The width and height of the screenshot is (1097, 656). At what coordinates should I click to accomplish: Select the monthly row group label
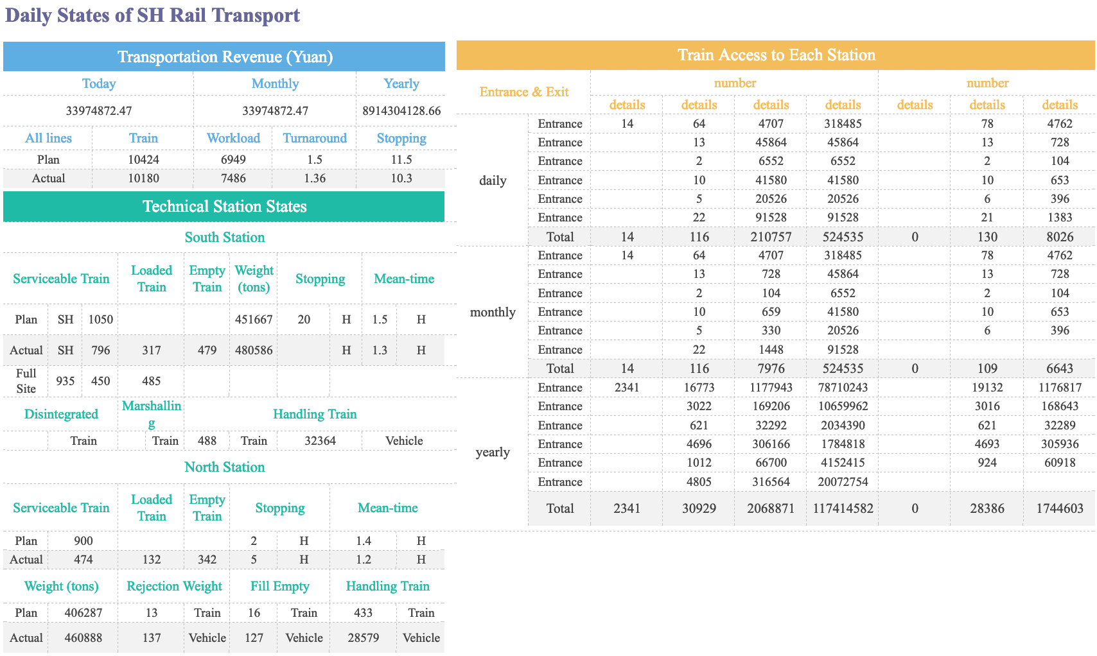click(x=492, y=312)
